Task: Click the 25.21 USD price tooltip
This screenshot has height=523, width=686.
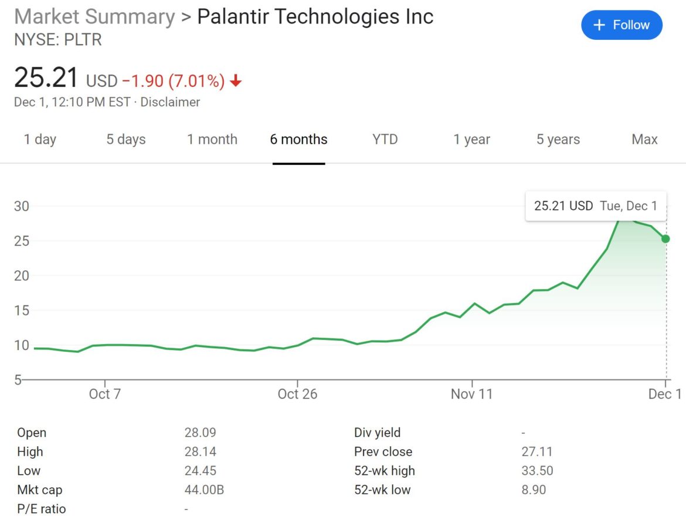Action: [596, 206]
